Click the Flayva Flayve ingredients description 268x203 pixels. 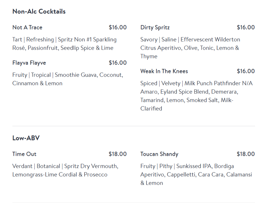tap(68, 79)
